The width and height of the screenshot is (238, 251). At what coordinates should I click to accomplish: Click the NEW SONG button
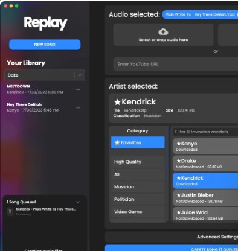(x=45, y=45)
